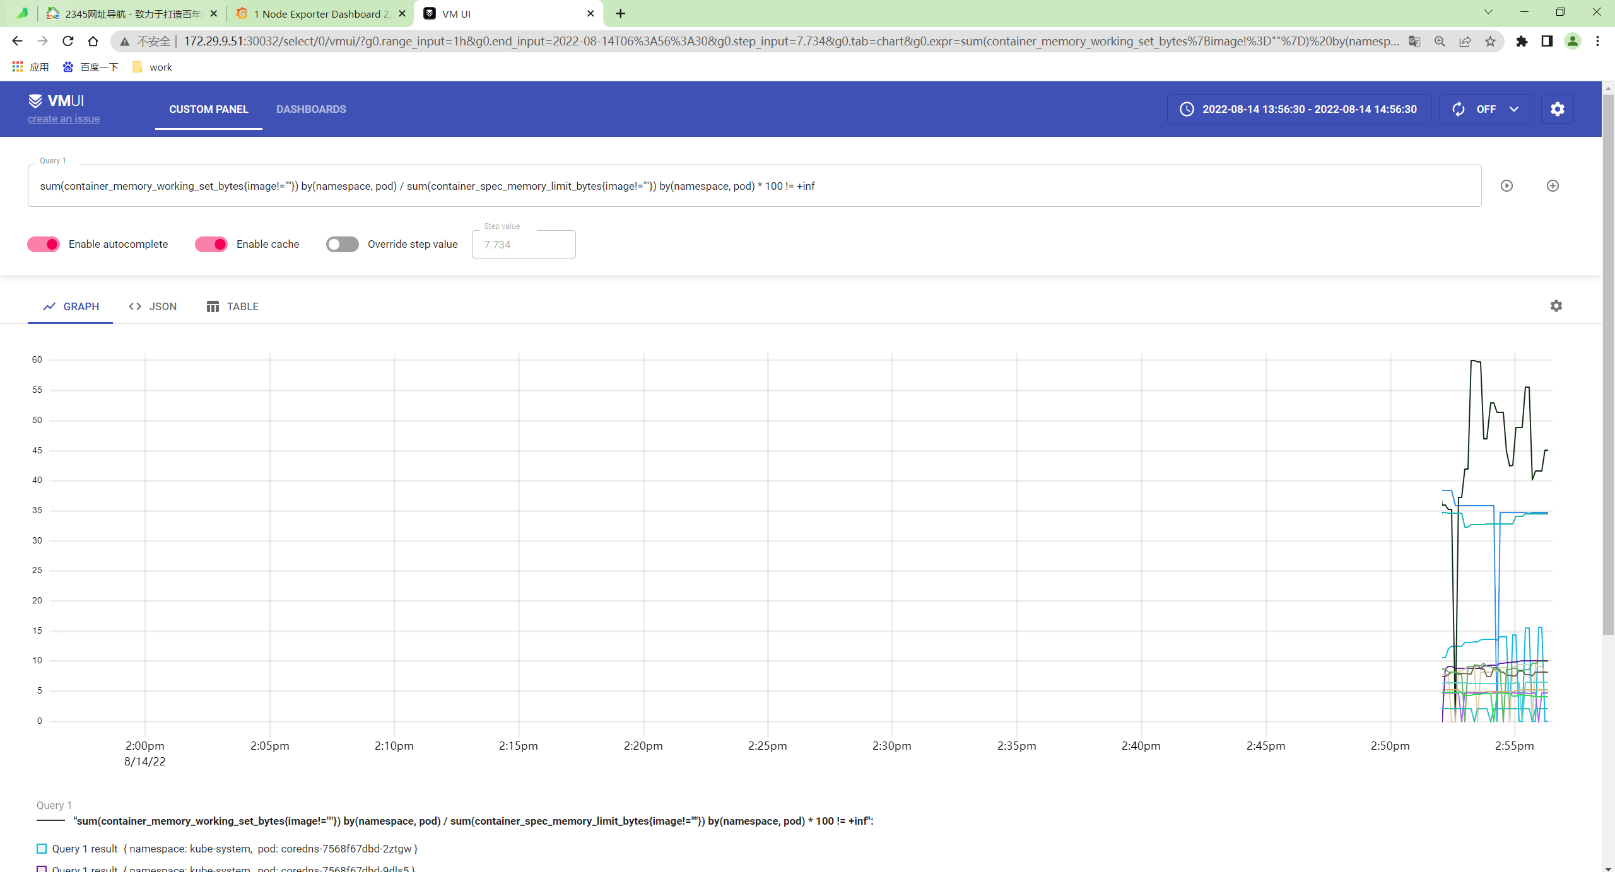Enable Override step value toggle
The width and height of the screenshot is (1615, 872).
tap(341, 244)
